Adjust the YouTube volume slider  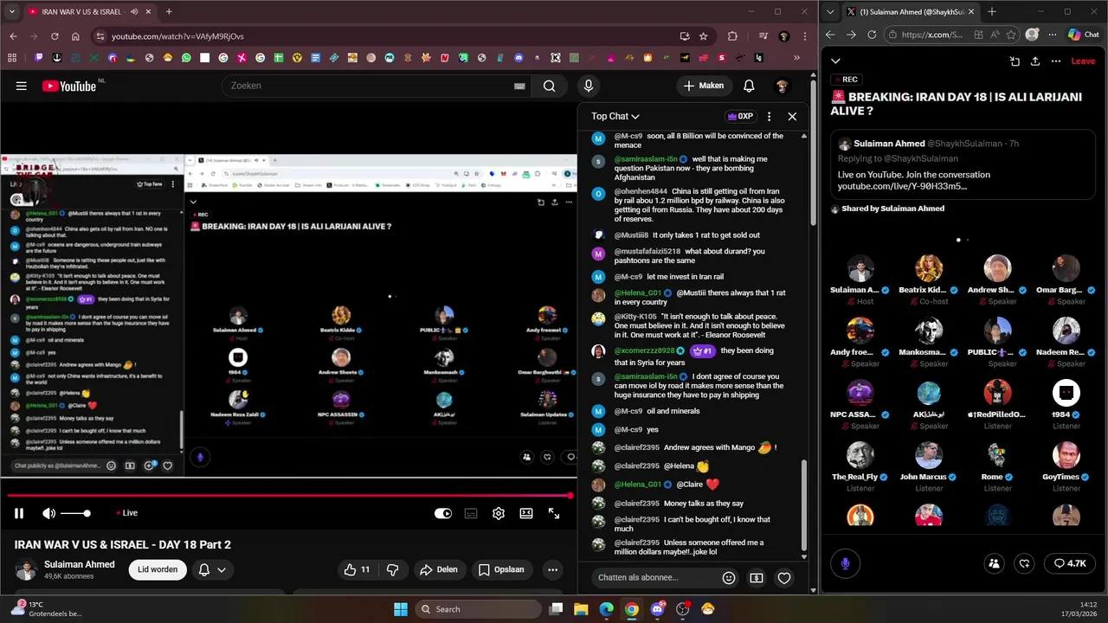[75, 513]
